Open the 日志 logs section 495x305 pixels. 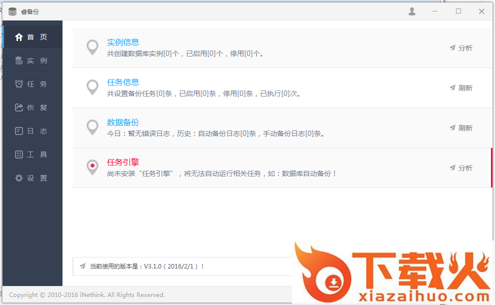tap(32, 131)
